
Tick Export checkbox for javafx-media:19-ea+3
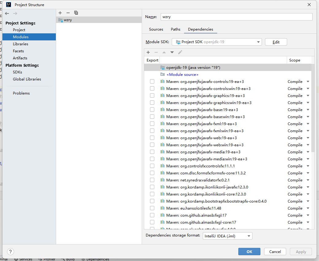point(152,152)
